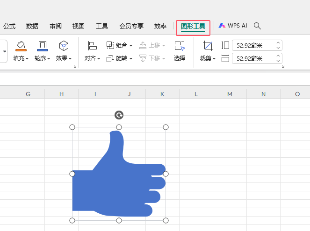The width and height of the screenshot is (310, 231).
Task: Switch to the 效率 tab
Action: tap(160, 26)
